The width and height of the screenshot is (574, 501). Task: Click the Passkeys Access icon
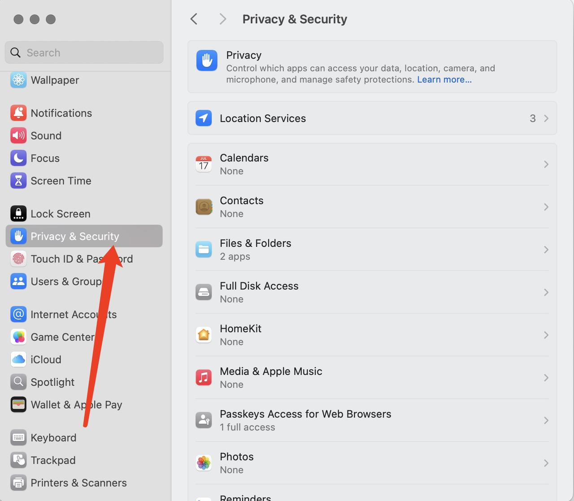[x=204, y=420]
